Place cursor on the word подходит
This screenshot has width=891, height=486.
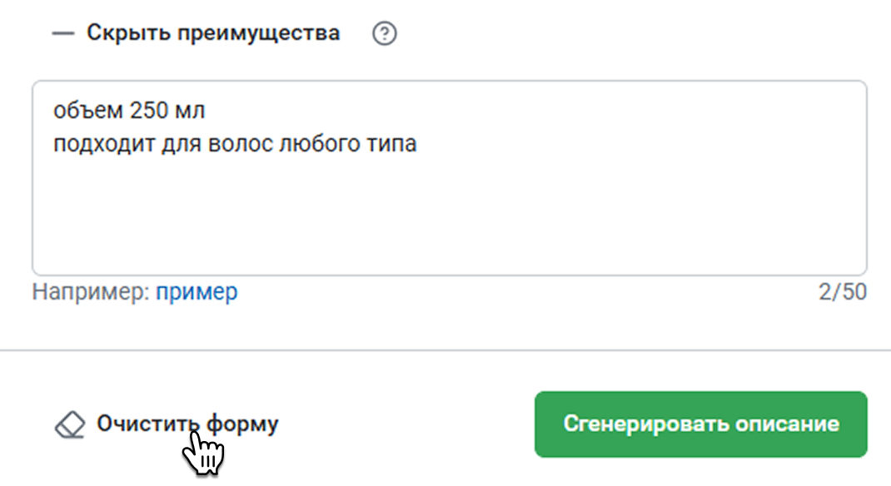[x=93, y=144]
